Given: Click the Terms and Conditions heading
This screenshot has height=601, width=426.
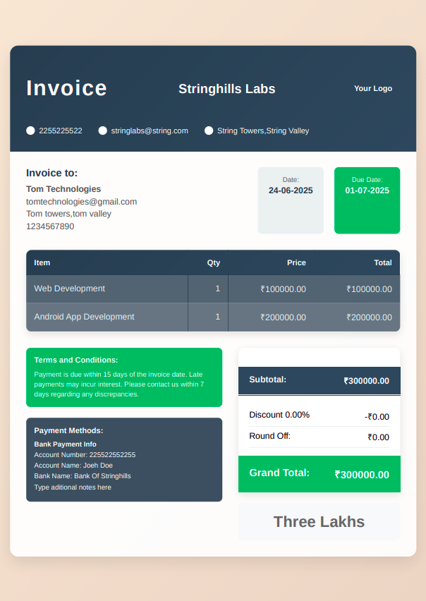Looking at the screenshot, I should [x=76, y=360].
